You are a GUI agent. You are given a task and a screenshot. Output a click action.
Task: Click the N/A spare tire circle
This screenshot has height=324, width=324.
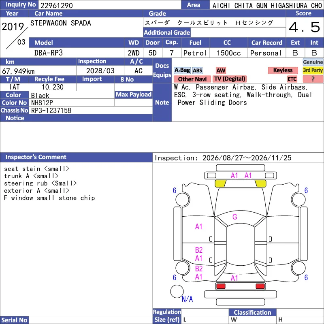point(177,291)
